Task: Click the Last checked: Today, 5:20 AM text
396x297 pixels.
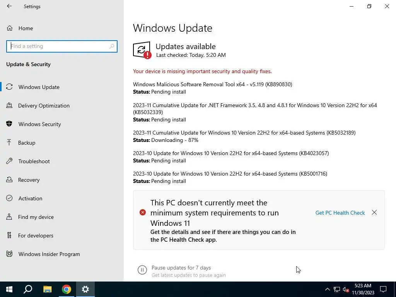Action: click(191, 55)
